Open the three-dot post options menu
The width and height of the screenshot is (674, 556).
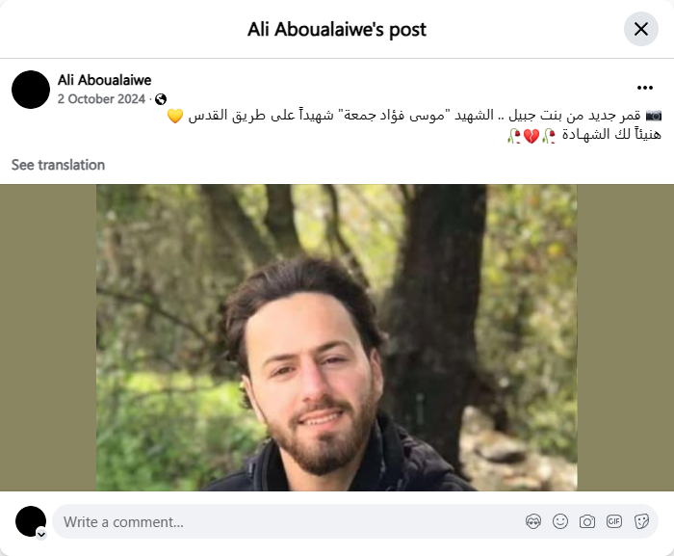point(645,88)
